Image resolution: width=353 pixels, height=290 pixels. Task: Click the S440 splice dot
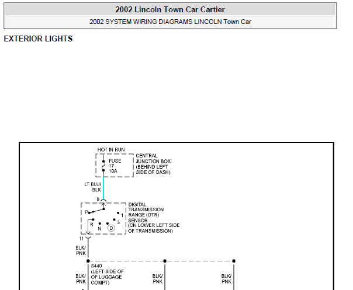tap(88, 261)
